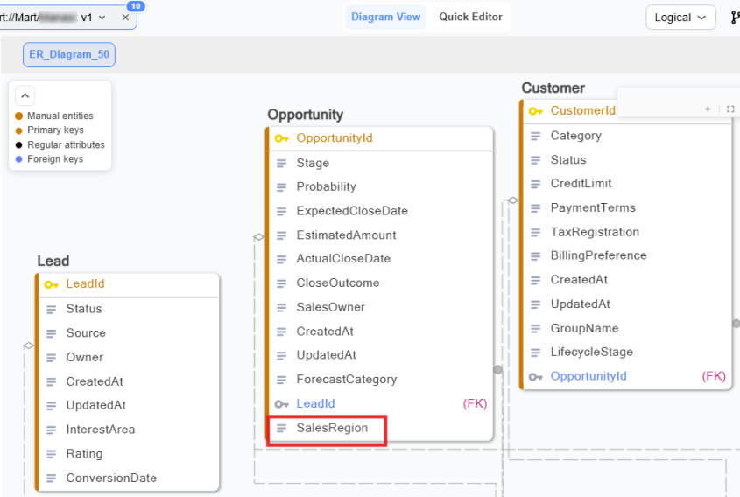Collapse the legend panel chevron
This screenshot has height=497, width=740.
[25, 95]
